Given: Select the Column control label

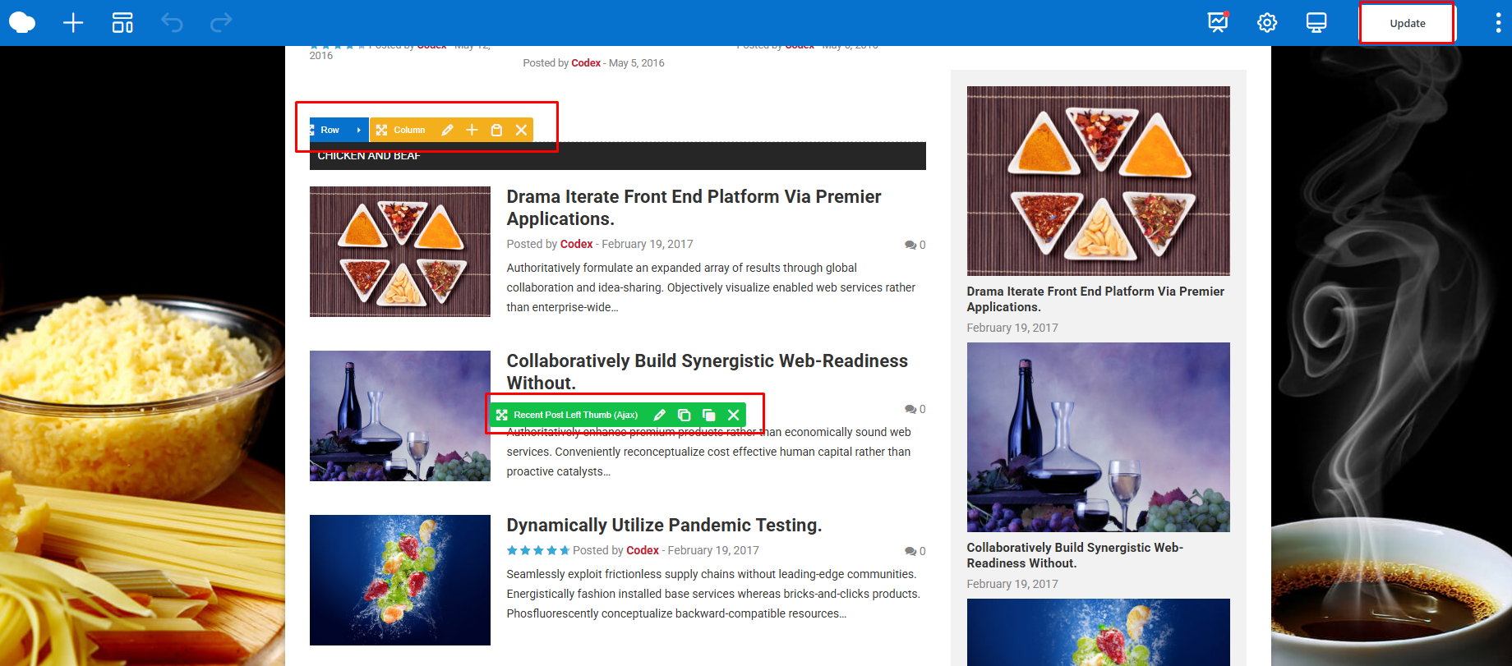Looking at the screenshot, I should pos(409,130).
